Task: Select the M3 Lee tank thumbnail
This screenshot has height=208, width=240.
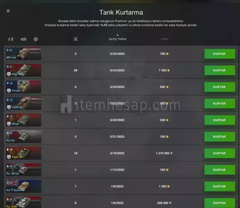Action: point(23,54)
